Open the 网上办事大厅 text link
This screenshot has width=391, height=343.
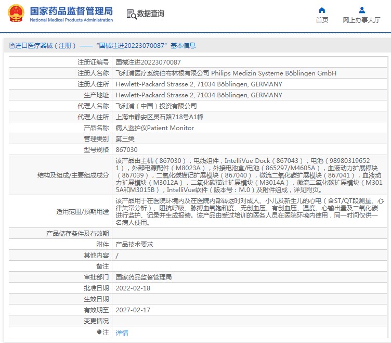pyautogui.click(x=361, y=20)
